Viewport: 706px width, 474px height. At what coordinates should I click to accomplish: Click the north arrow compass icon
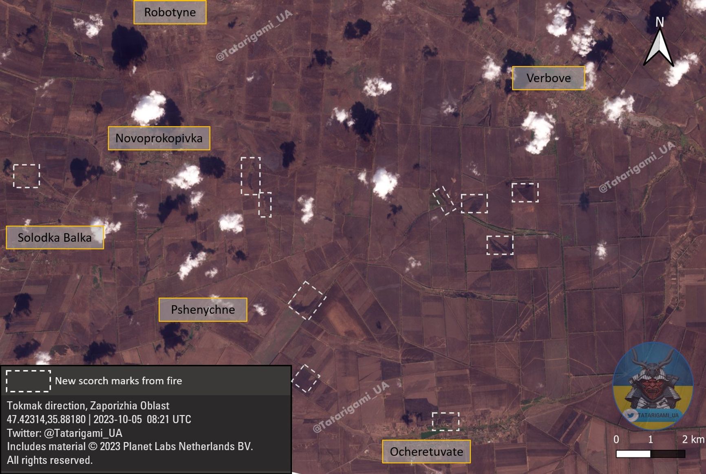coord(658,43)
